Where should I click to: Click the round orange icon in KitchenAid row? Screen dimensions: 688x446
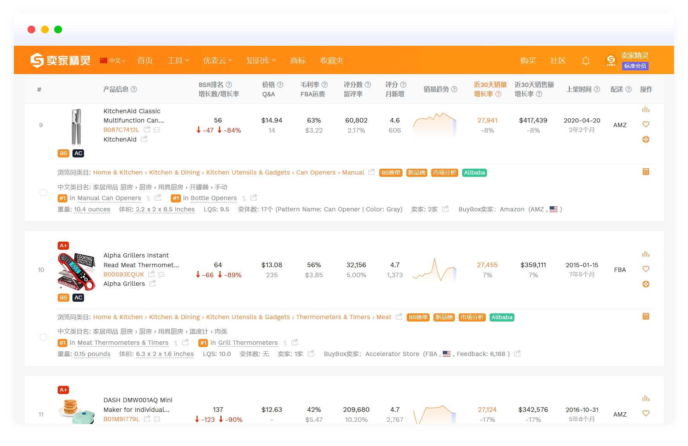(x=646, y=139)
